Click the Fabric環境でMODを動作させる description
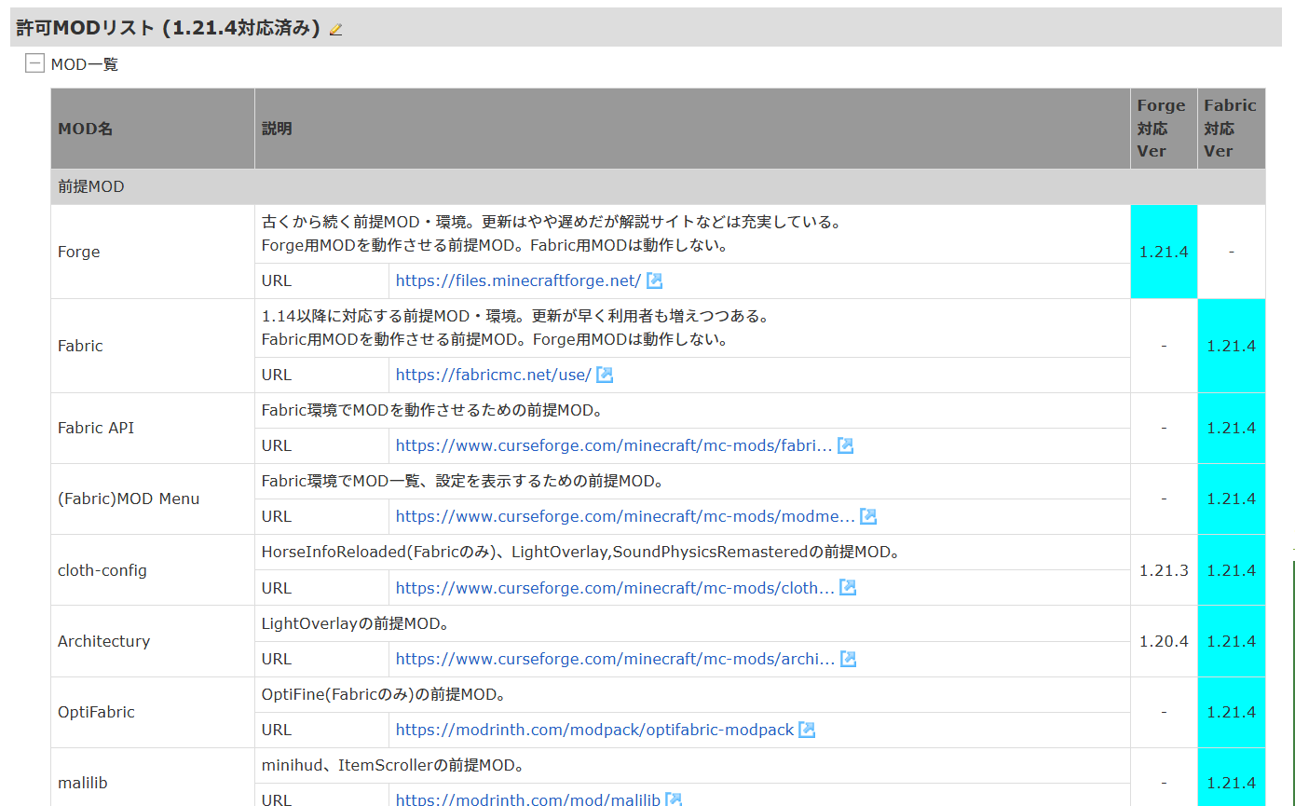The height and width of the screenshot is (806, 1295). [x=432, y=410]
